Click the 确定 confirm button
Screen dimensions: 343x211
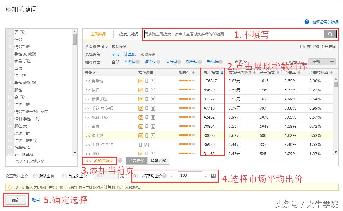pos(15,200)
